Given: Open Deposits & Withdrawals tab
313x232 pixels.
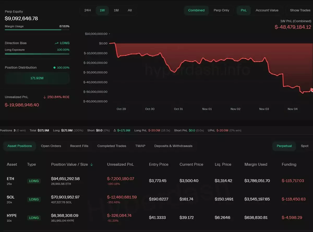Looking at the screenshot, I should coord(173,146).
